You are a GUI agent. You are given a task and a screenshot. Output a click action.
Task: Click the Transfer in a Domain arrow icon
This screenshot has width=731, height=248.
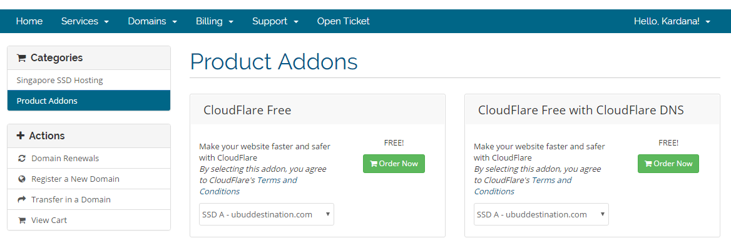(21, 200)
